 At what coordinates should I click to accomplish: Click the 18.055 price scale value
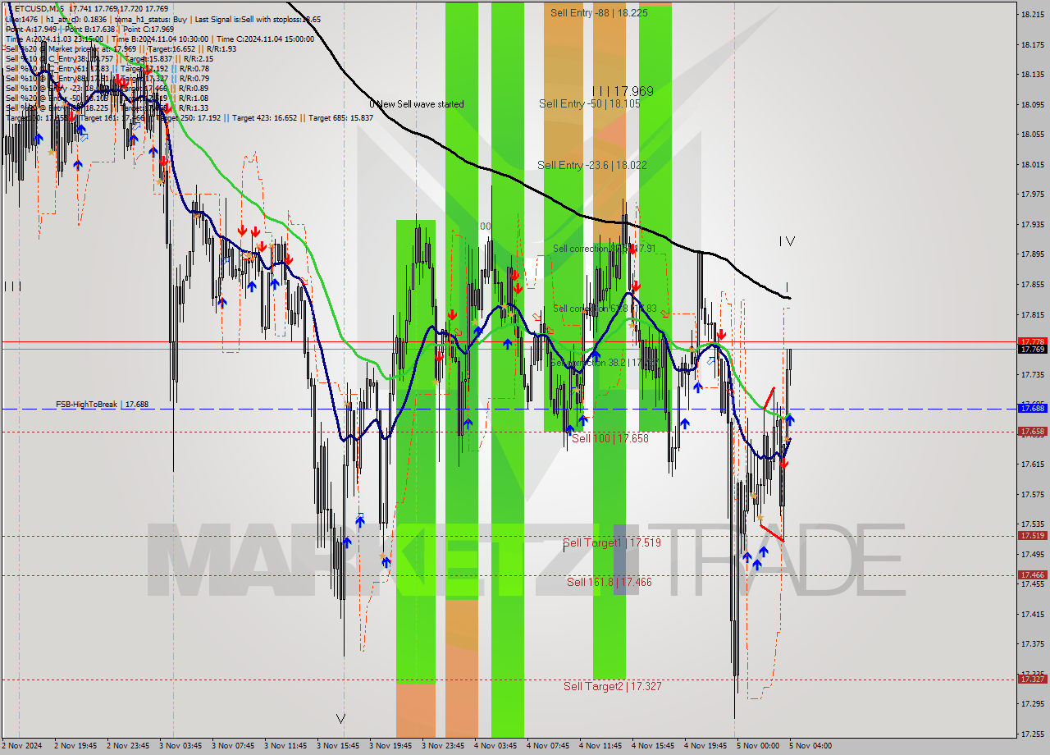1032,135
